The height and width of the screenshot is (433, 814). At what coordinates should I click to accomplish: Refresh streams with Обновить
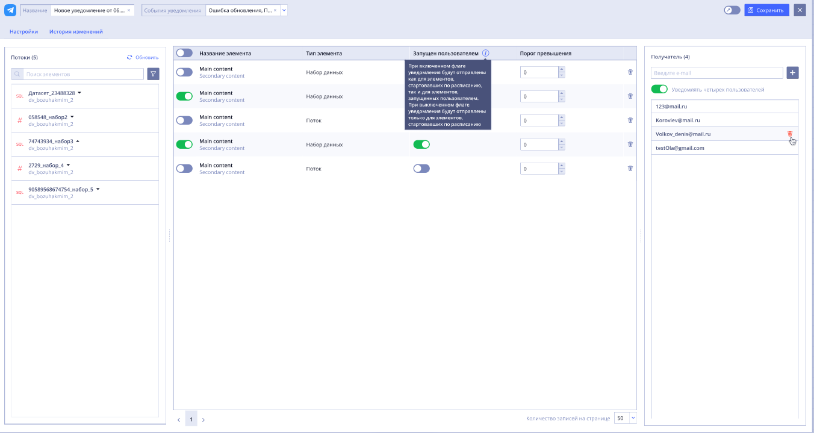tap(143, 57)
